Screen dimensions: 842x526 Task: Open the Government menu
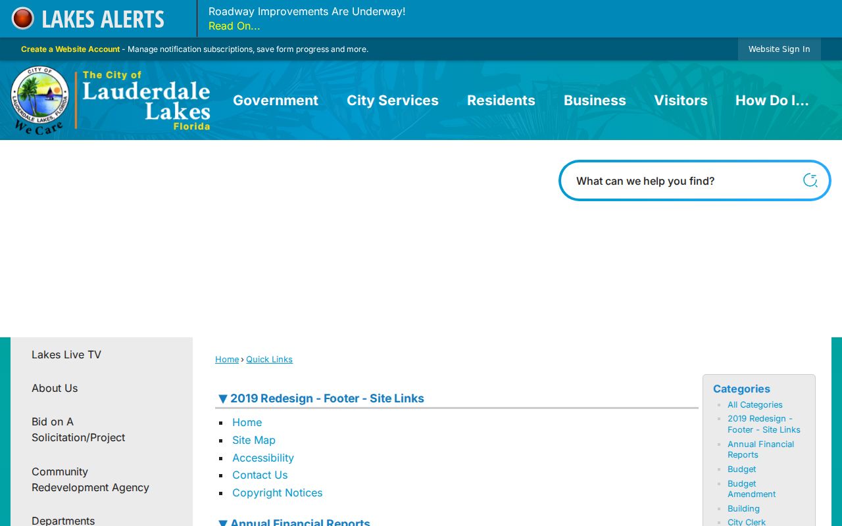276,101
